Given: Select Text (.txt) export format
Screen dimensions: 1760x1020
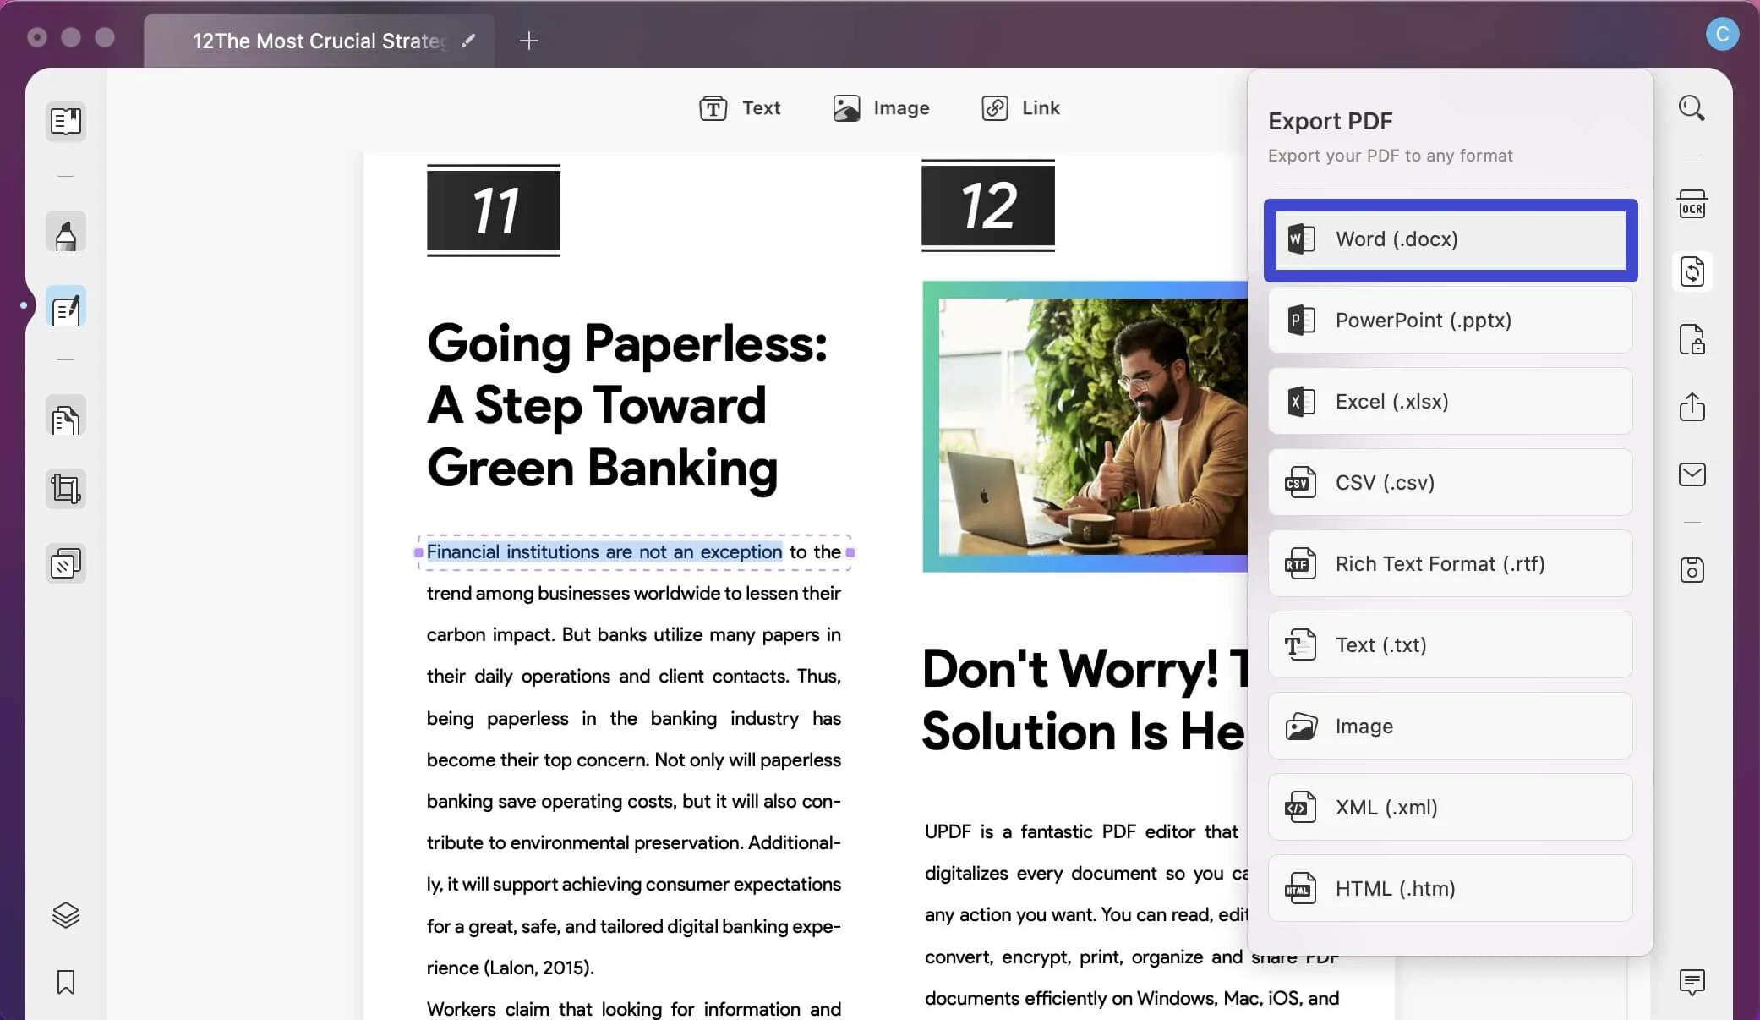Looking at the screenshot, I should coord(1451,644).
